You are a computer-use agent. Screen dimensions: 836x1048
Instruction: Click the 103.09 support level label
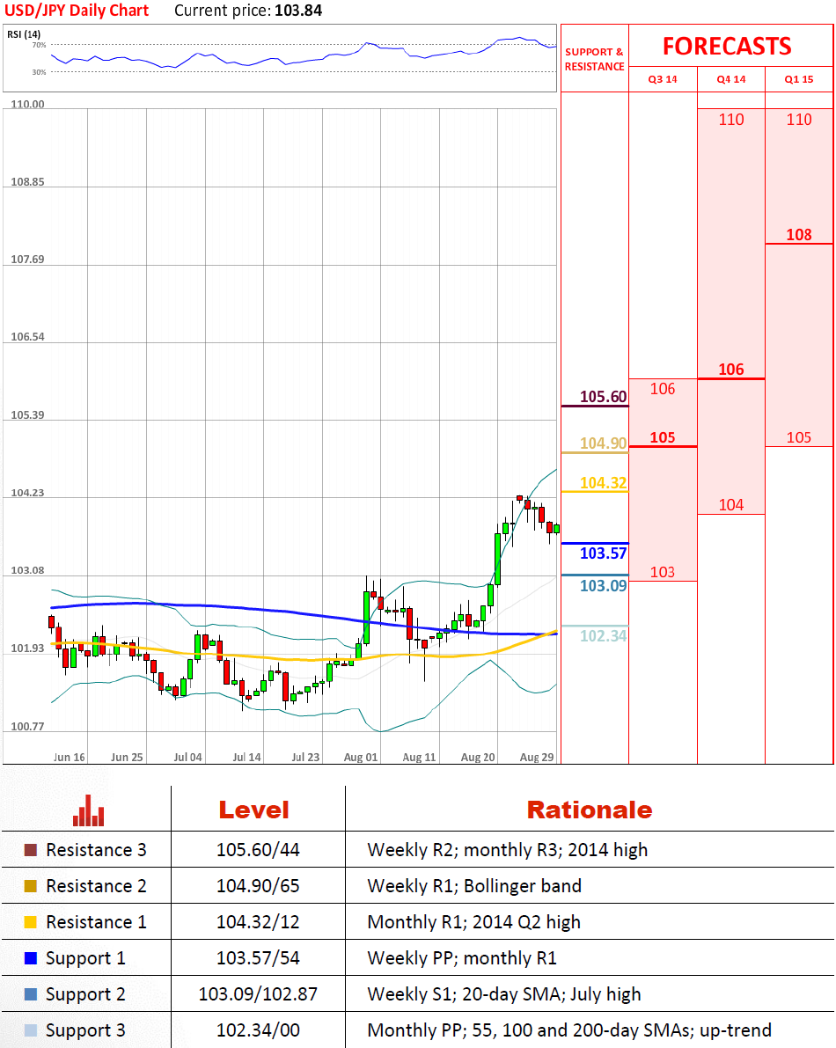pos(603,585)
